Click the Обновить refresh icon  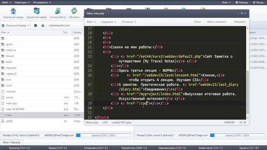pyautogui.click(x=74, y=11)
